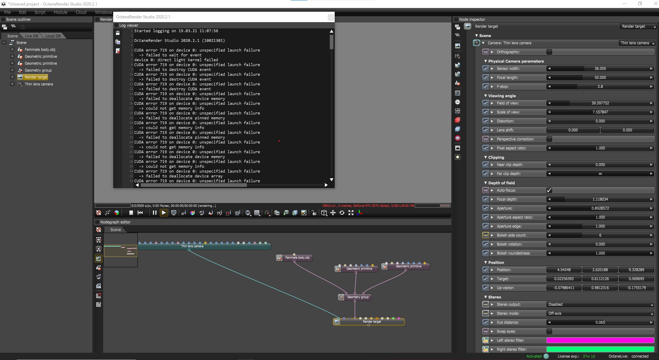Viewport: 659px width, 360px height.
Task: Stop the render in the viewport toolbar
Action: click(131, 213)
